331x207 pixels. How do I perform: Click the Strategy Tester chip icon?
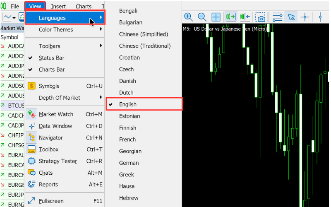pyautogui.click(x=31, y=161)
